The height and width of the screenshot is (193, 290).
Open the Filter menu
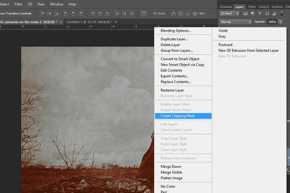(x=18, y=4)
